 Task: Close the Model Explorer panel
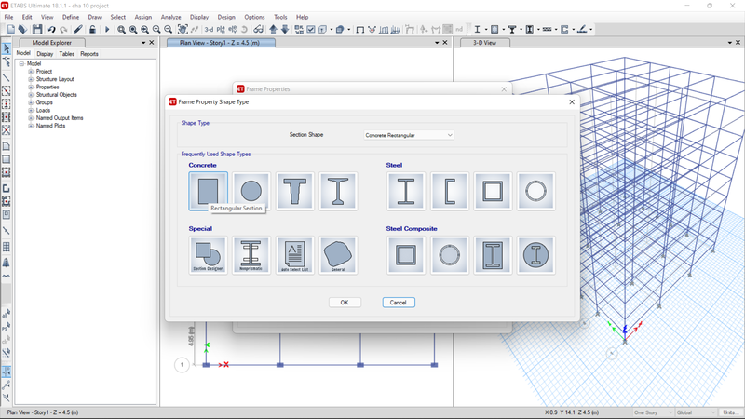coord(152,43)
